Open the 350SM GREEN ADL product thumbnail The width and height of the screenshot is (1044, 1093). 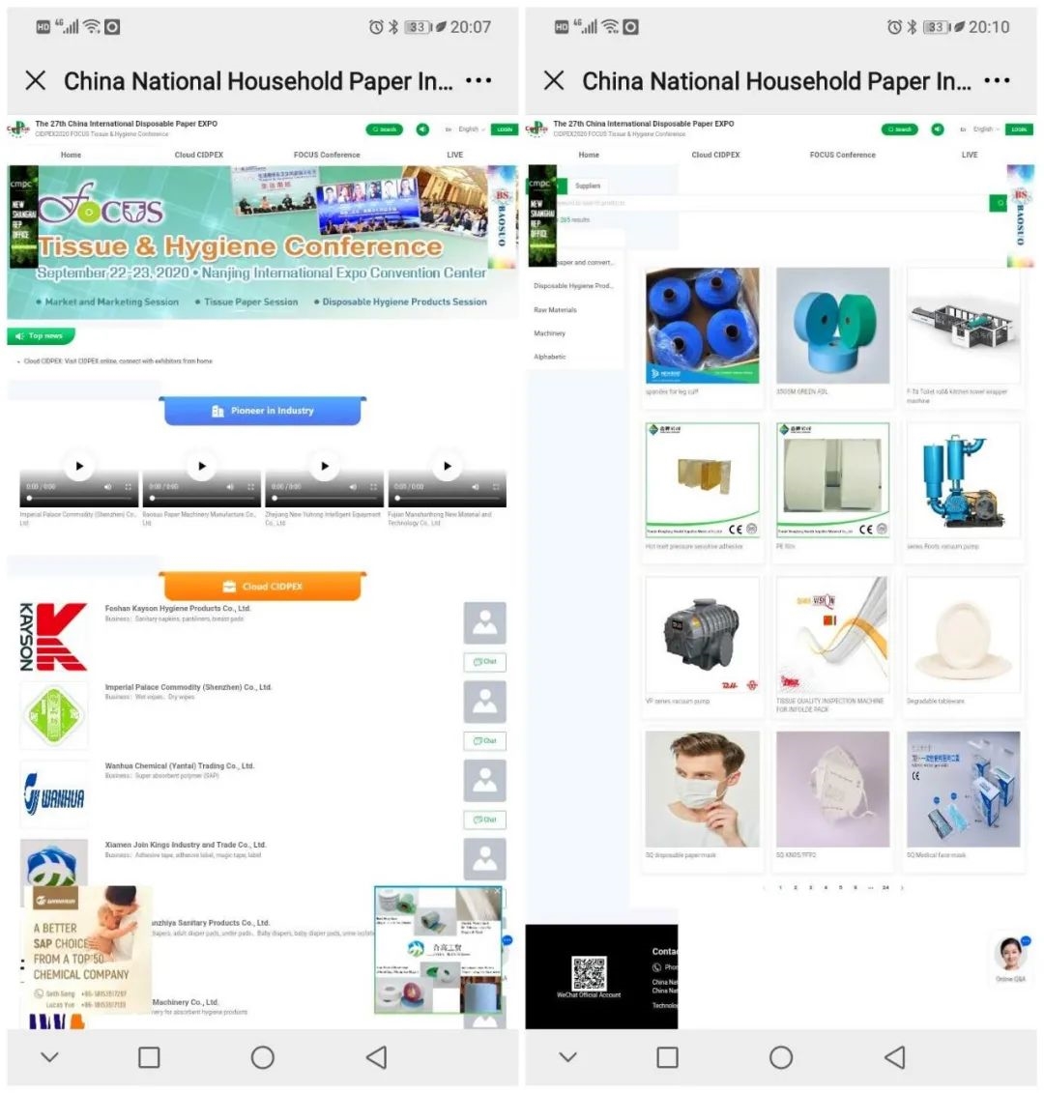pyautogui.click(x=832, y=326)
